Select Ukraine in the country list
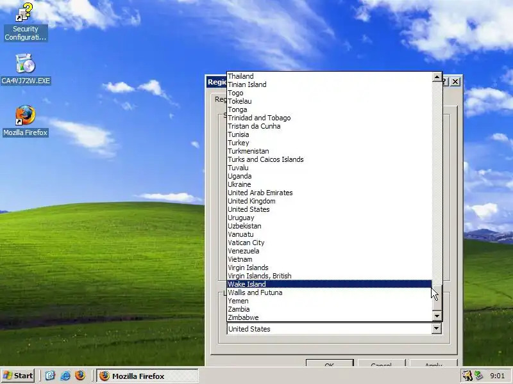The image size is (513, 384). pyautogui.click(x=330, y=184)
